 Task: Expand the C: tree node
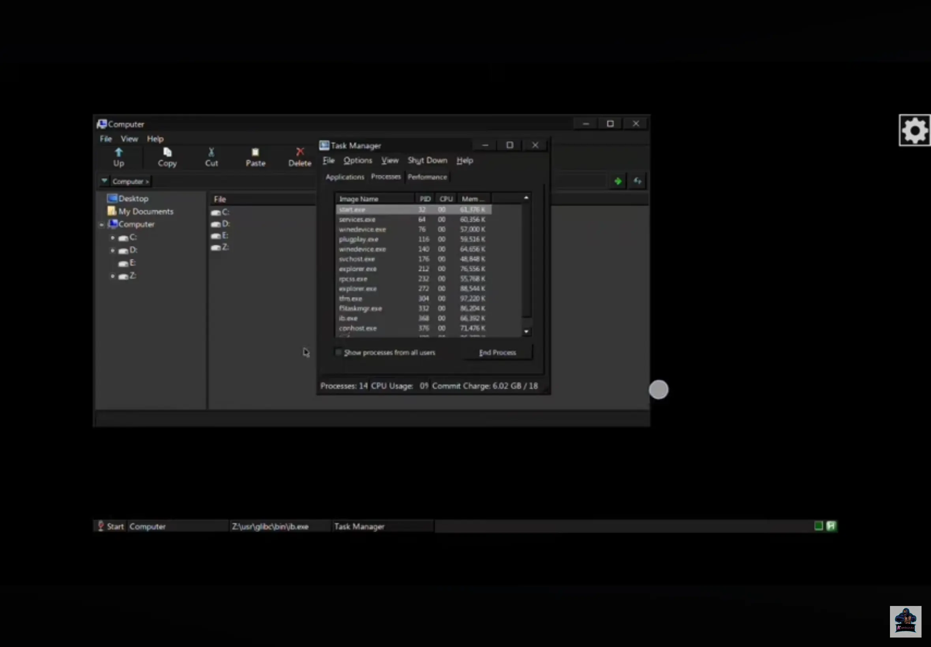click(113, 237)
